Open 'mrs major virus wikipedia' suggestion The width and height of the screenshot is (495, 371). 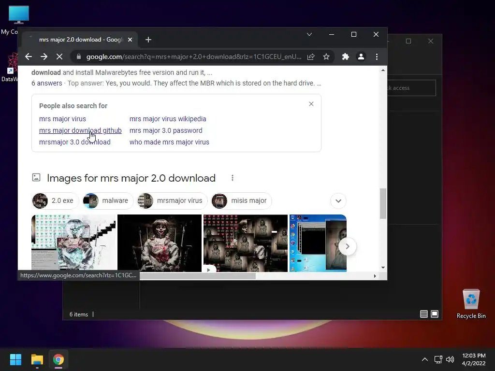168,119
